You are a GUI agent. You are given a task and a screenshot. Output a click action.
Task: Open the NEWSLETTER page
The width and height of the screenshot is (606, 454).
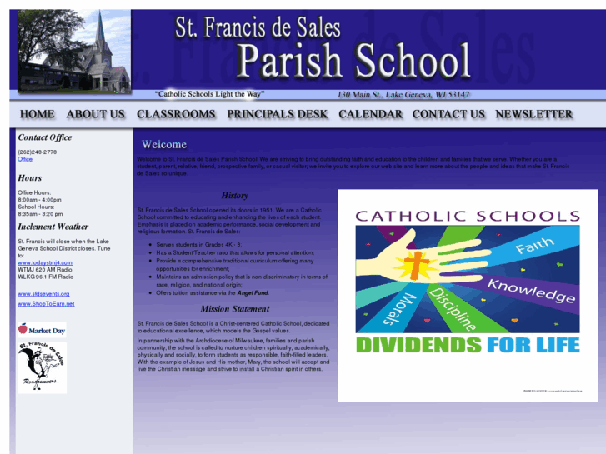click(x=533, y=114)
